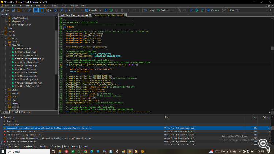The width and height of the screenshot is (274, 154).
Task: Open the Build menu
Action: pos(46,5)
